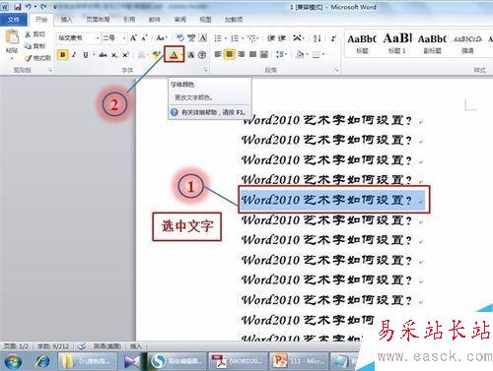Open the Clipboard pane launcher
Image resolution: width=493 pixels, height=371 pixels.
(x=50, y=70)
